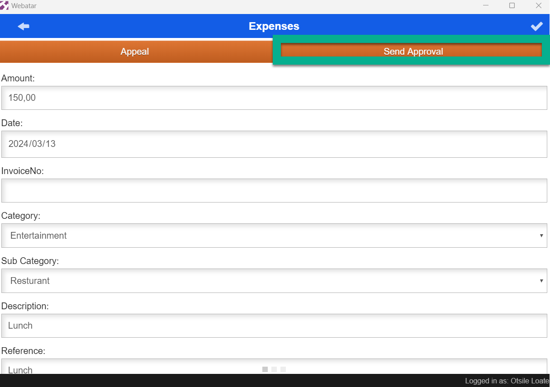Go back using the left arrow icon
Screen dimensions: 550x387
click(x=24, y=26)
